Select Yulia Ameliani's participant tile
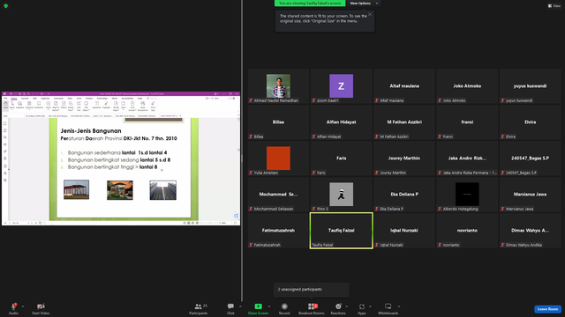Image resolution: width=565 pixels, height=317 pixels. 278,158
